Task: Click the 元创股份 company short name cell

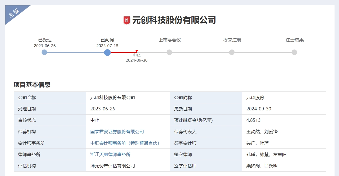Action: 284,98
